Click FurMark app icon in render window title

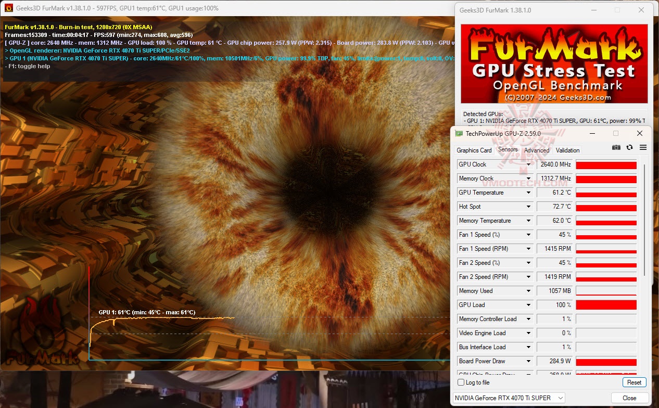pyautogui.click(x=8, y=8)
